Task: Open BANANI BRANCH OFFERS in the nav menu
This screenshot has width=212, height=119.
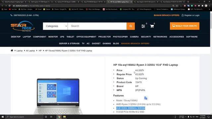Action: (135, 43)
